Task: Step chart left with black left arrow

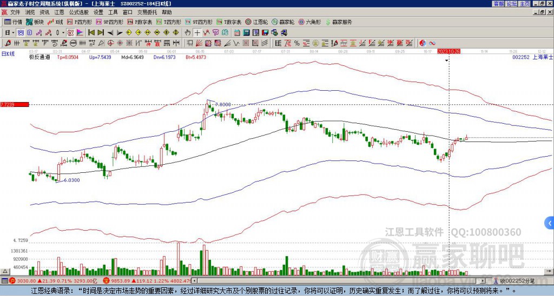Action: 110,33
